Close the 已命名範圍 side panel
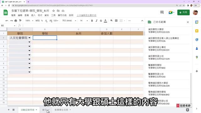 (188, 22)
